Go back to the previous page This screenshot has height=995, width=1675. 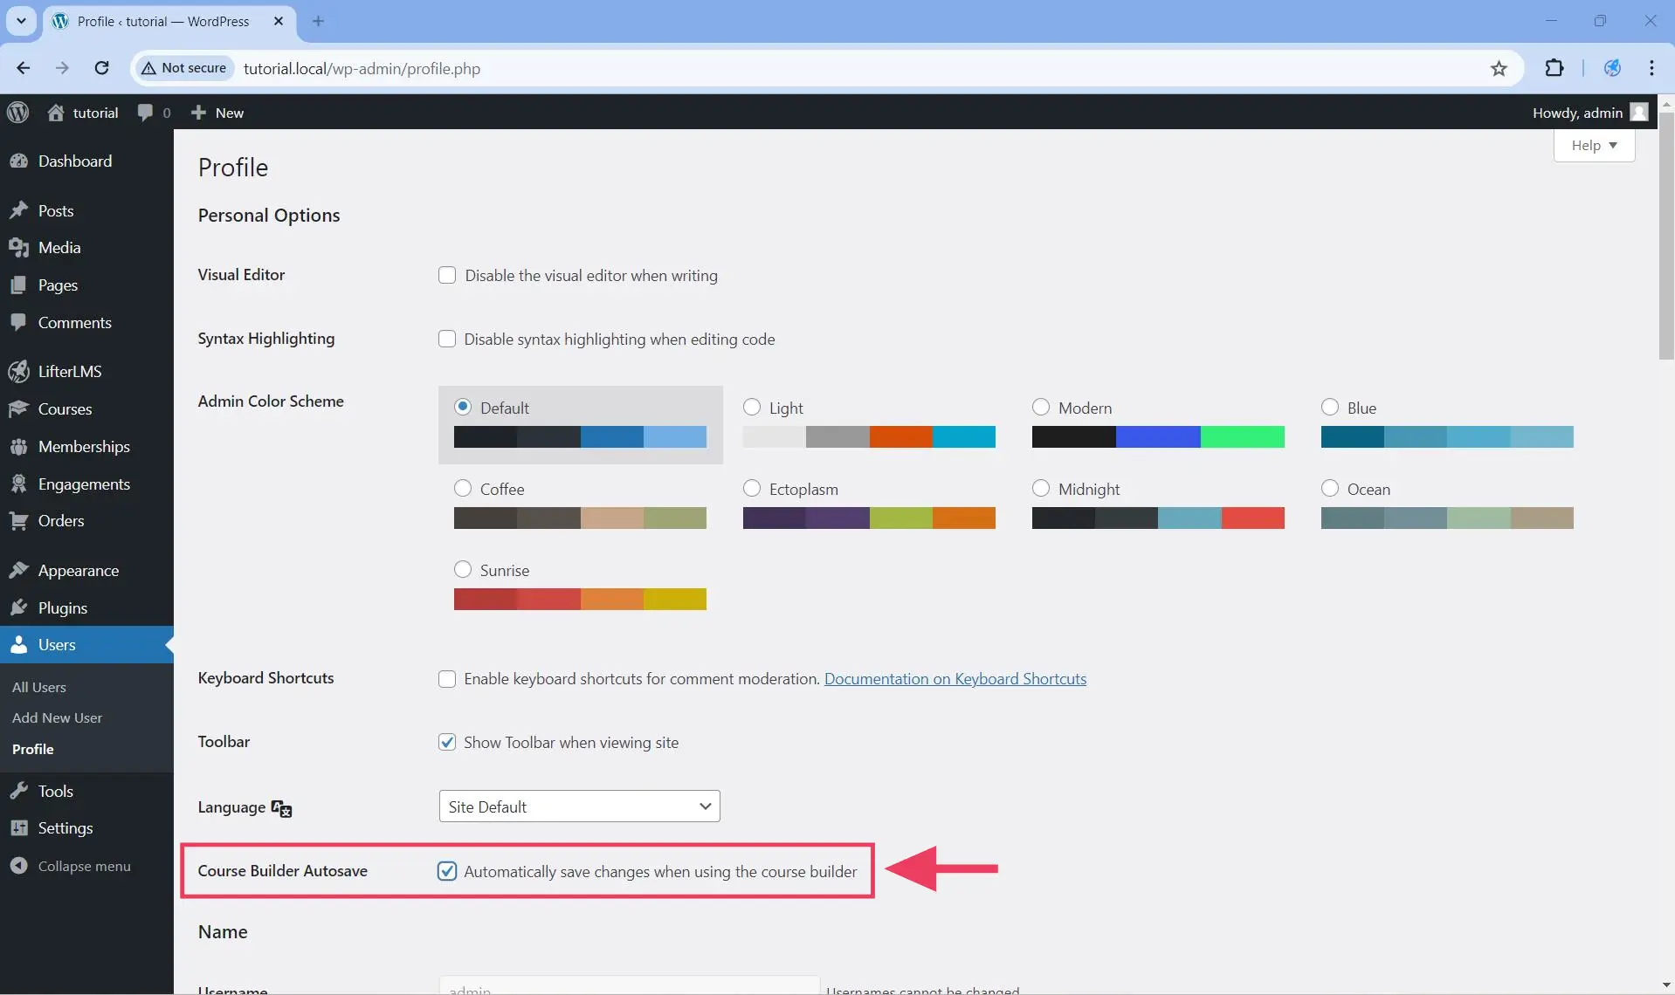pos(24,68)
